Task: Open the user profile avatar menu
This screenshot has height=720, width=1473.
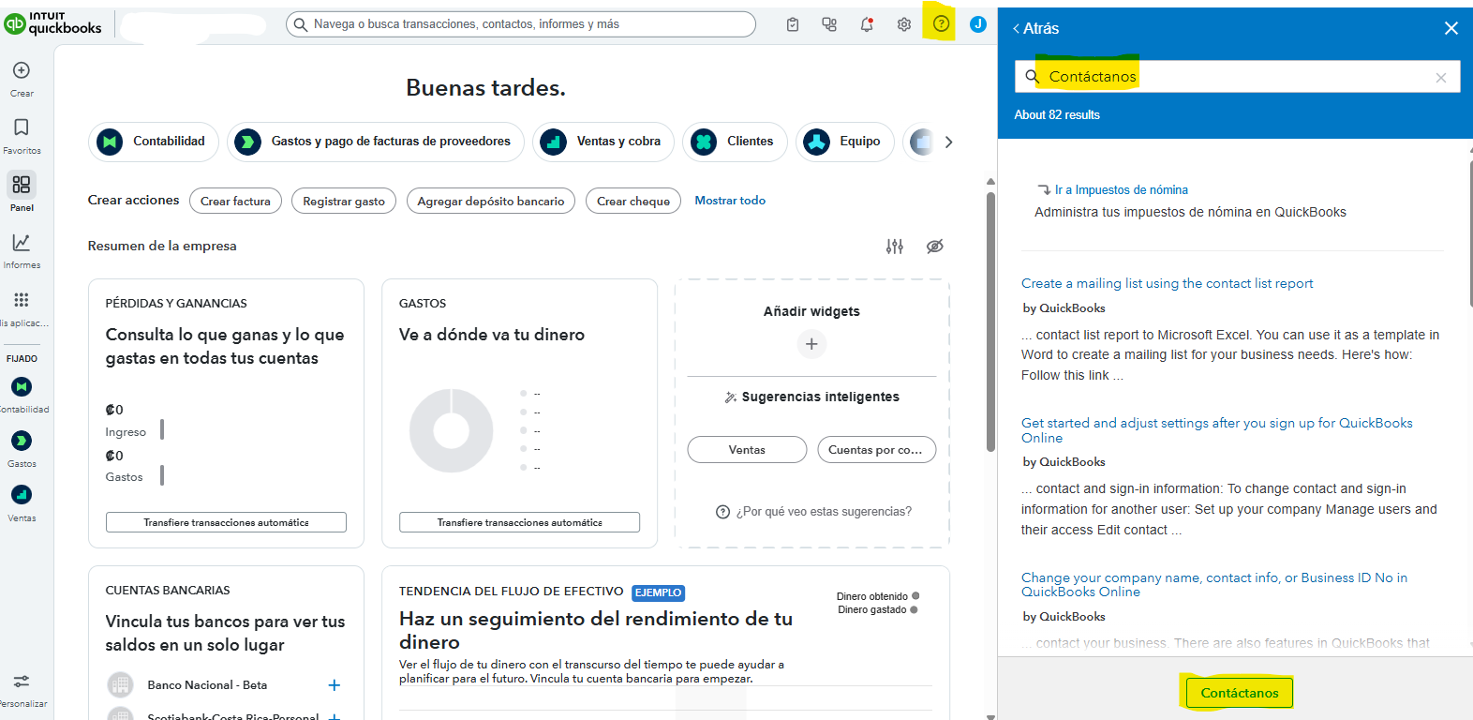Action: (x=978, y=24)
